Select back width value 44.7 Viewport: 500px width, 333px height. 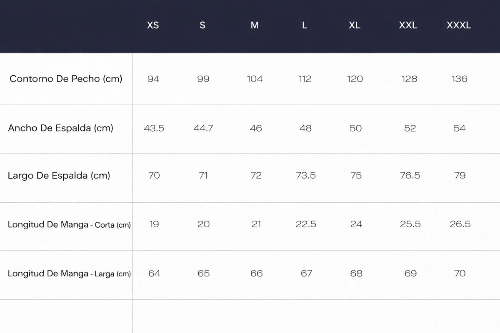coord(203,128)
